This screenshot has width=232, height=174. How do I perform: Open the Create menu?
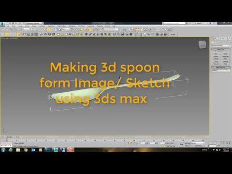(x=34, y=26)
